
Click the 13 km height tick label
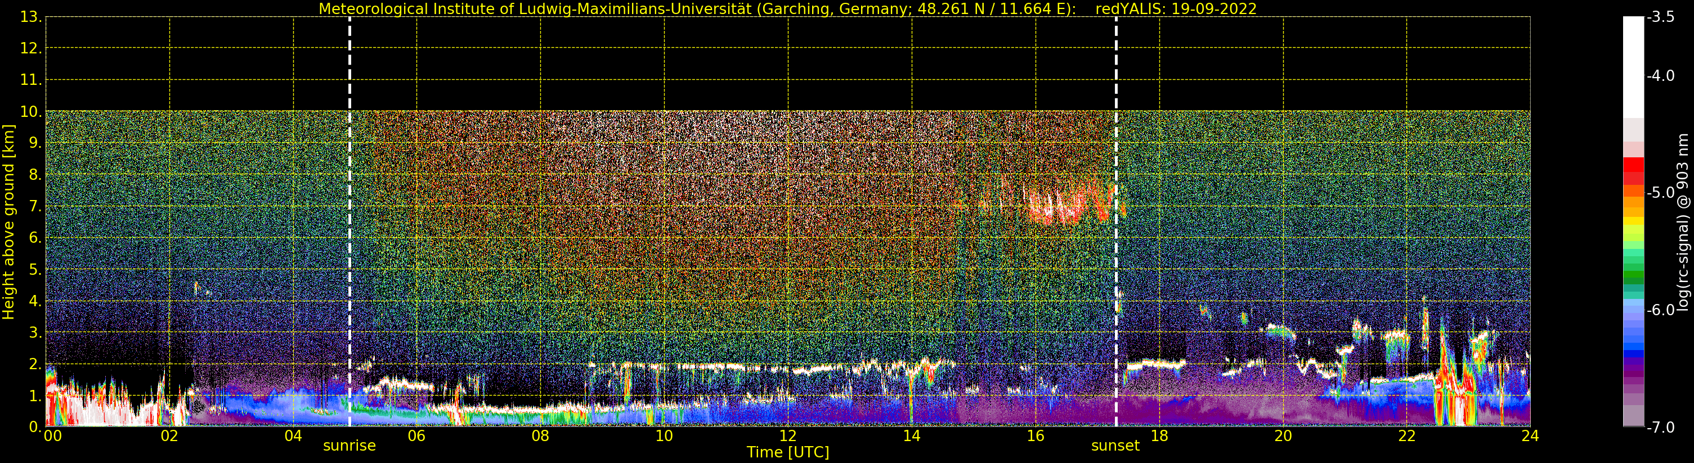click(31, 17)
